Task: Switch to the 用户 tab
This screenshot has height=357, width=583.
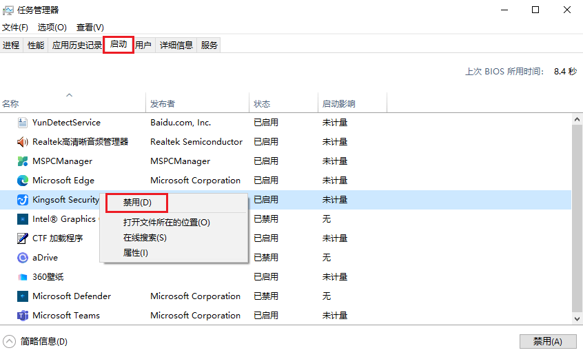Action: (143, 45)
